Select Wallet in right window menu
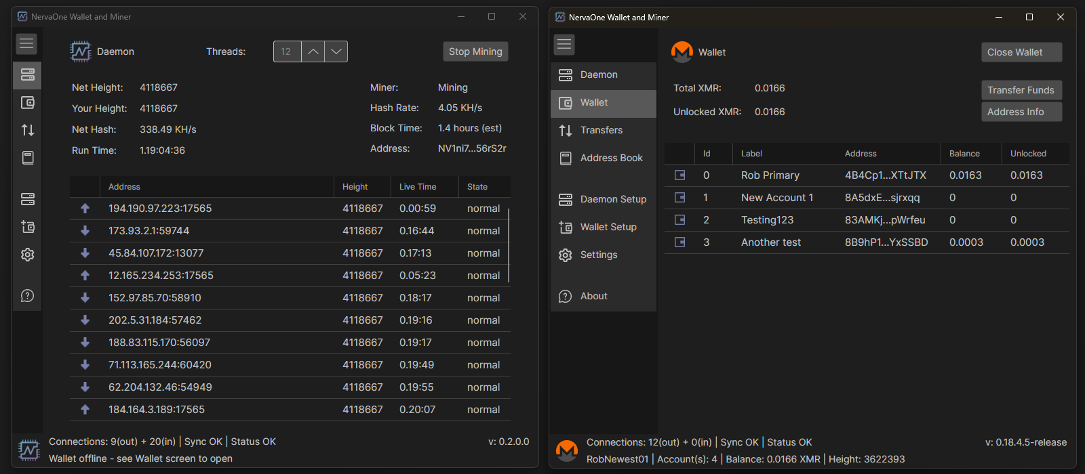Viewport: 1085px width, 474px height. (604, 103)
